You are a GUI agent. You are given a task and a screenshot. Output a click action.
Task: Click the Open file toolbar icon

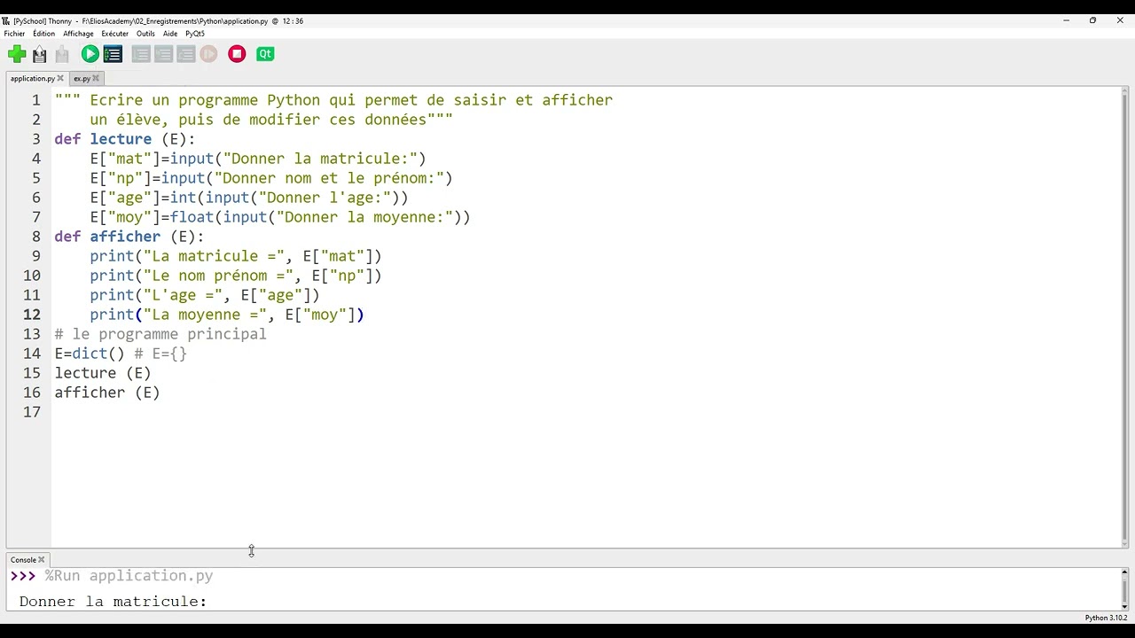point(39,54)
